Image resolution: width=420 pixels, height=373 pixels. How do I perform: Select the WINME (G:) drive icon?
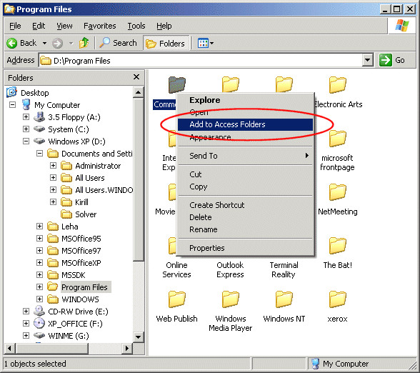[x=39, y=336]
